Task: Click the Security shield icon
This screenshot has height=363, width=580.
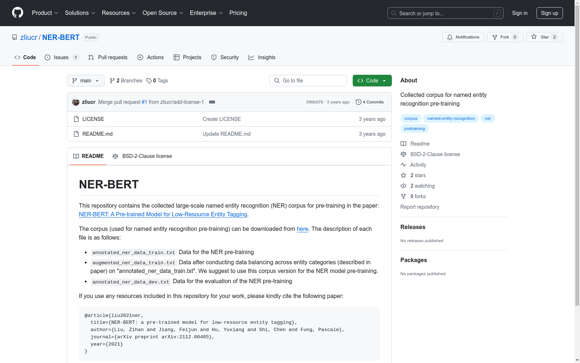Action: 214,57
